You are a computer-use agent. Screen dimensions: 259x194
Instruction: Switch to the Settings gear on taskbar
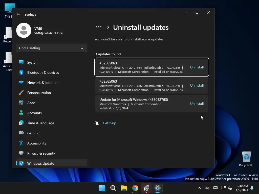coord(157,188)
